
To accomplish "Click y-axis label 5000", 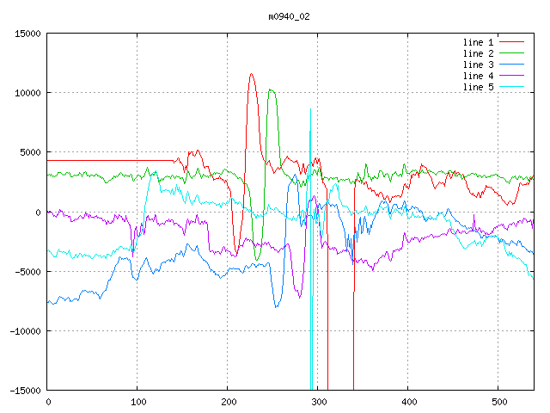I will 30,152.
